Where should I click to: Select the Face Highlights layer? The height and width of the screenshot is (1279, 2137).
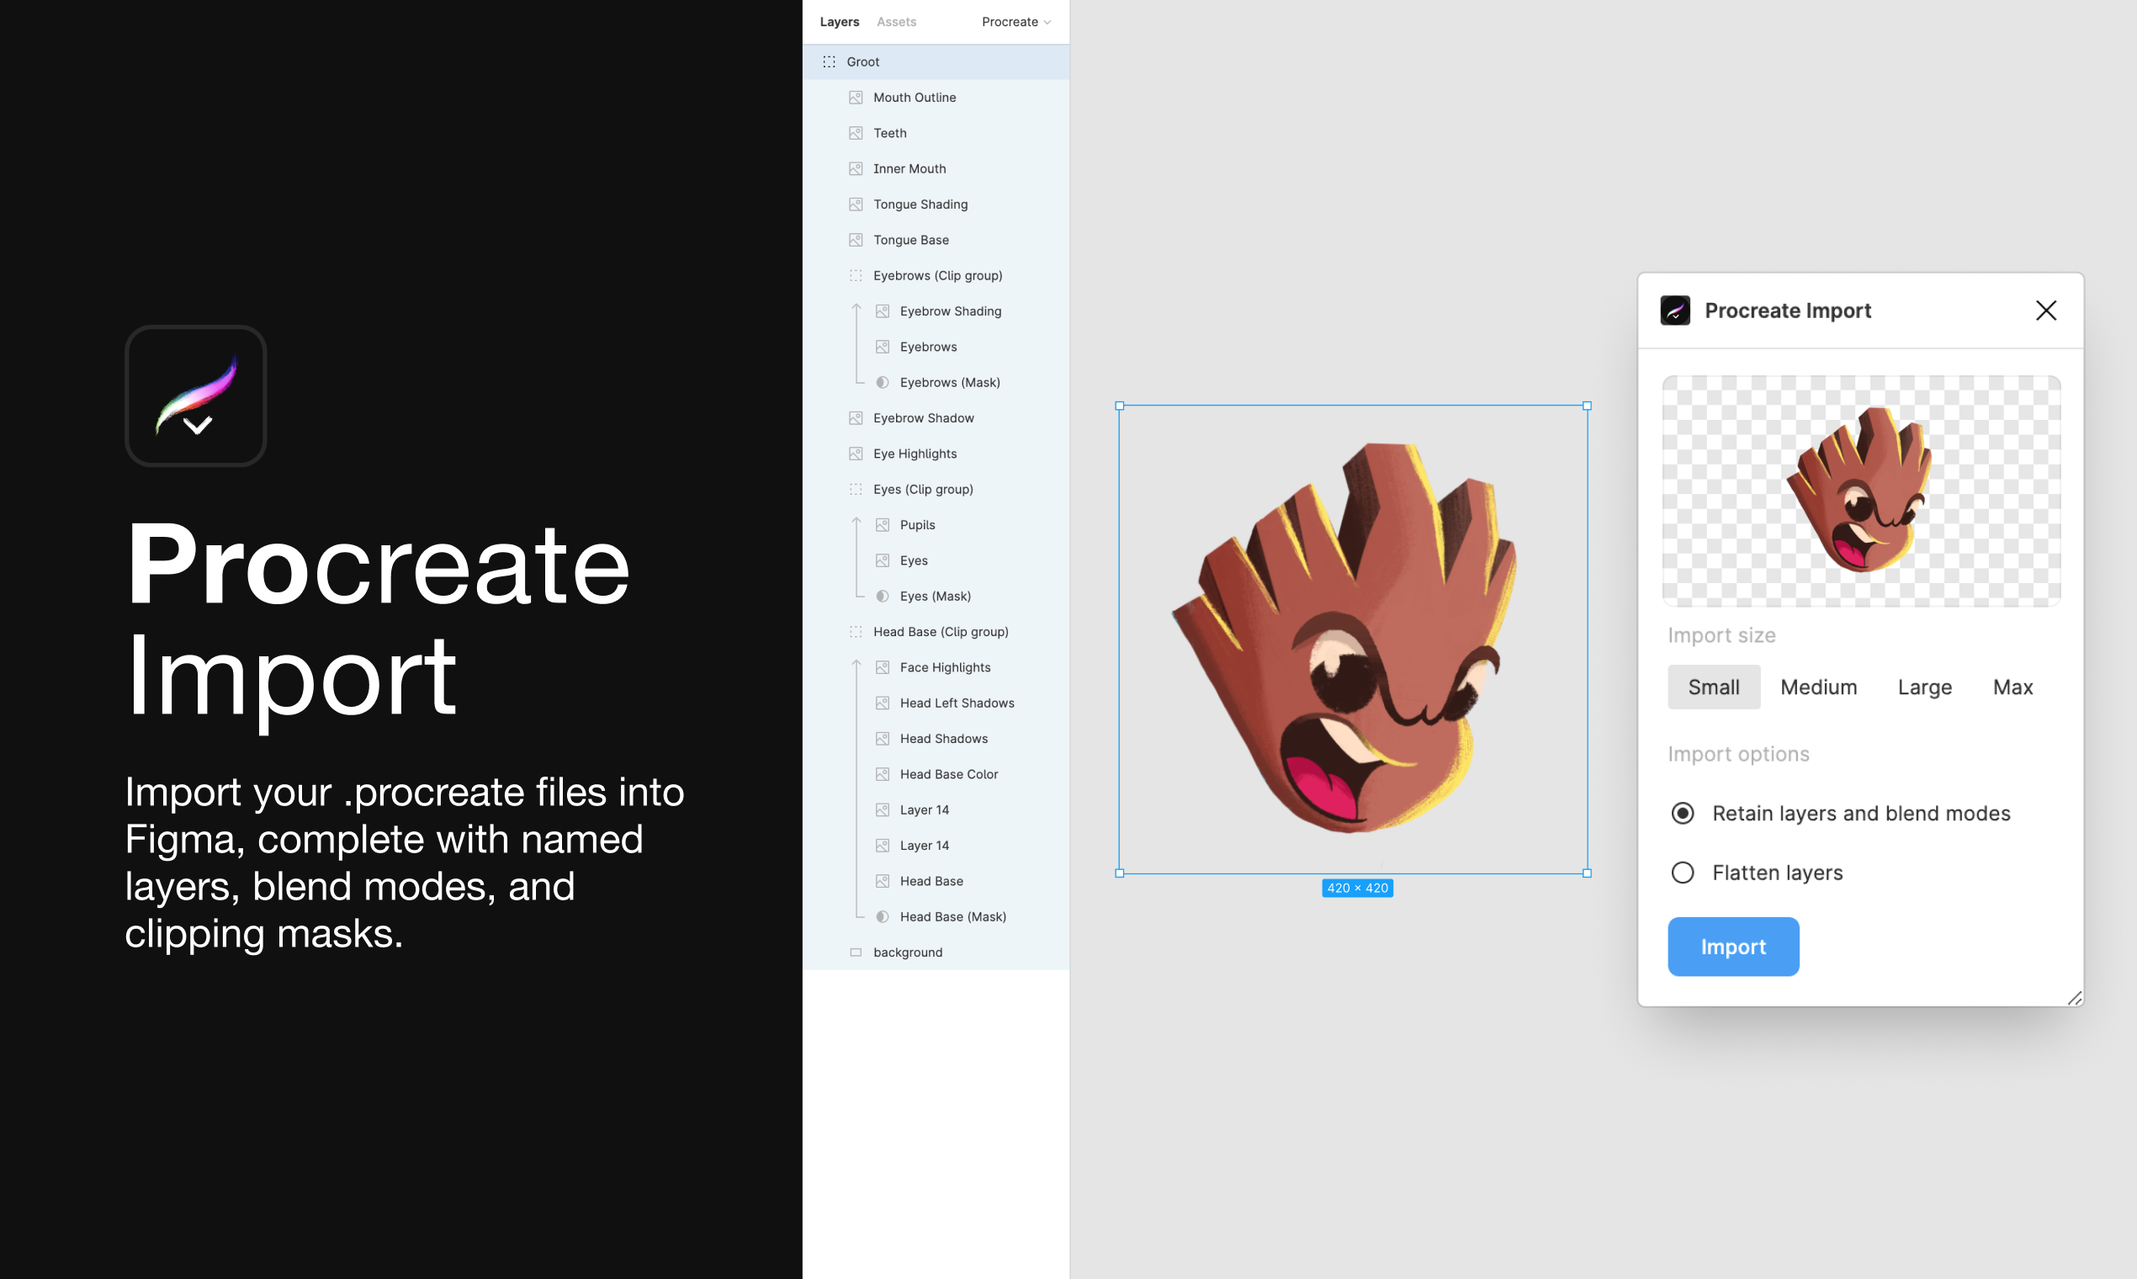tap(936, 667)
